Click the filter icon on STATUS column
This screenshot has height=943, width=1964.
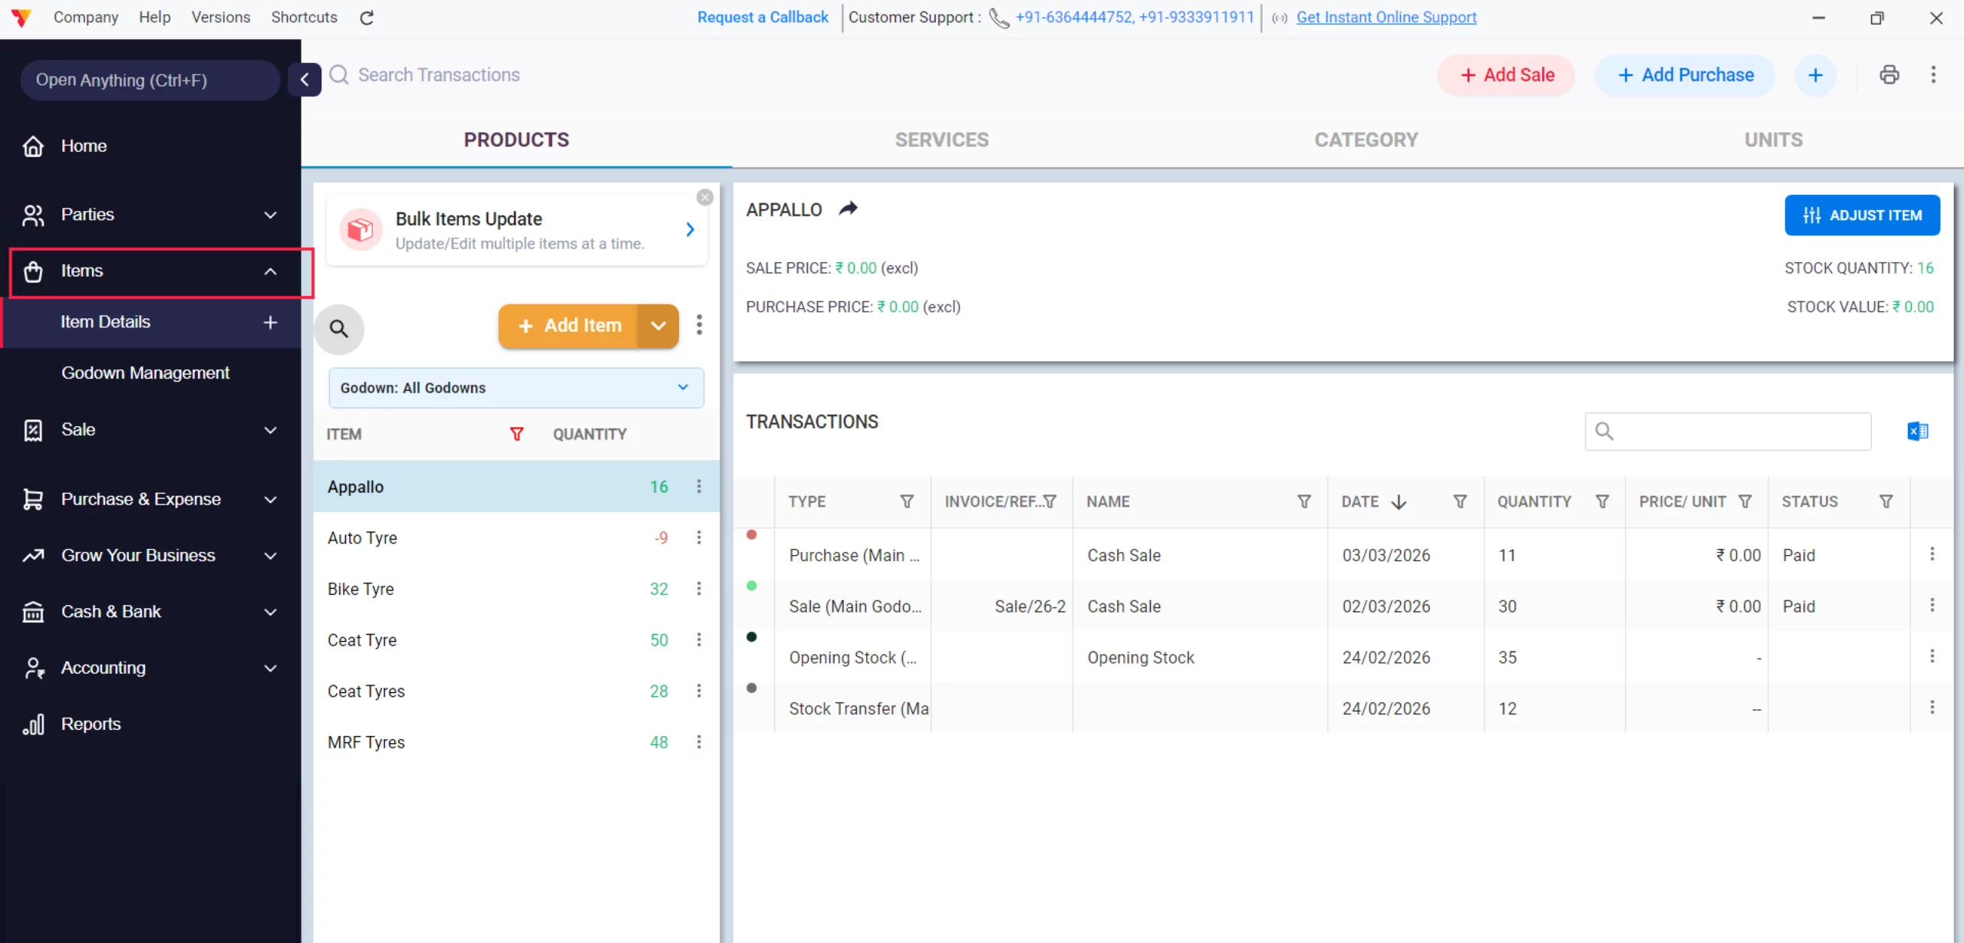pyautogui.click(x=1887, y=501)
